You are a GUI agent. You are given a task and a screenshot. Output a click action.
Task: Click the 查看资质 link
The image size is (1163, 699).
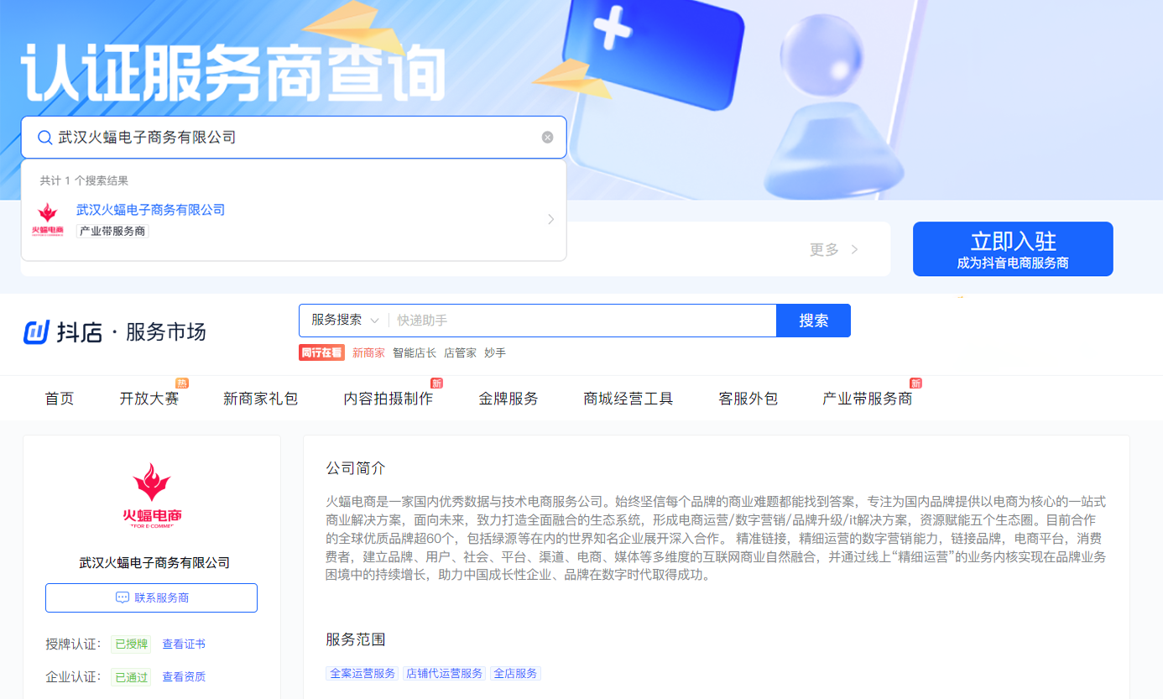point(184,676)
